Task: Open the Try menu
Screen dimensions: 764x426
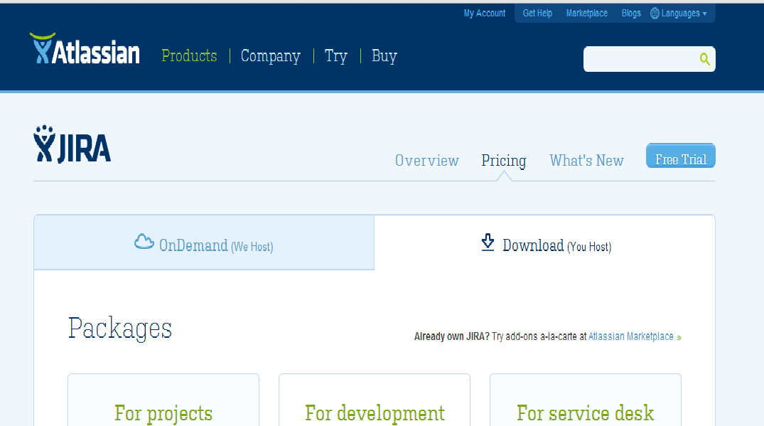Action: click(x=335, y=57)
